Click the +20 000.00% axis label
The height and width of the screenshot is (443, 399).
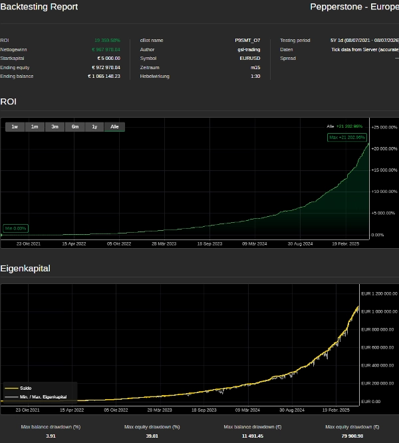pos(384,148)
